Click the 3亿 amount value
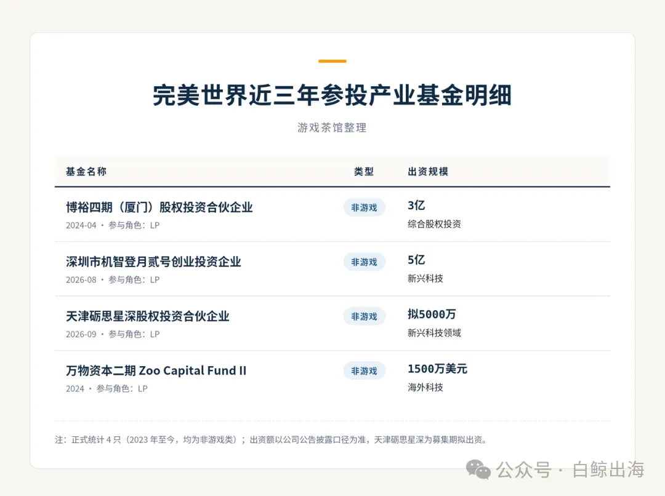The height and width of the screenshot is (496, 665). (416, 205)
